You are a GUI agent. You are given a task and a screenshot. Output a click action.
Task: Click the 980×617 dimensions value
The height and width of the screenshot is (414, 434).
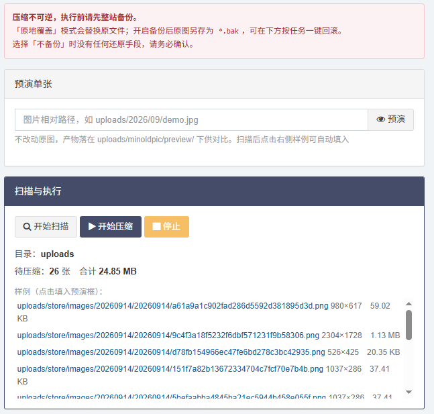click(x=346, y=306)
